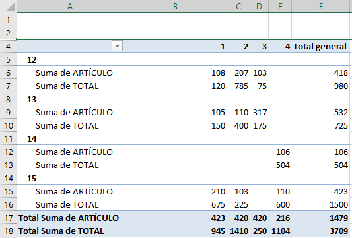Click 'Suma de ARTÍCULO' in row 12
352x238 pixels.
pos(74,152)
